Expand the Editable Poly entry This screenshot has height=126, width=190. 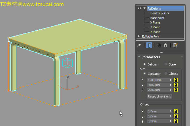tap(139, 36)
